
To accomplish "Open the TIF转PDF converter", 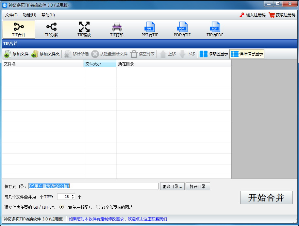I will (215, 29).
